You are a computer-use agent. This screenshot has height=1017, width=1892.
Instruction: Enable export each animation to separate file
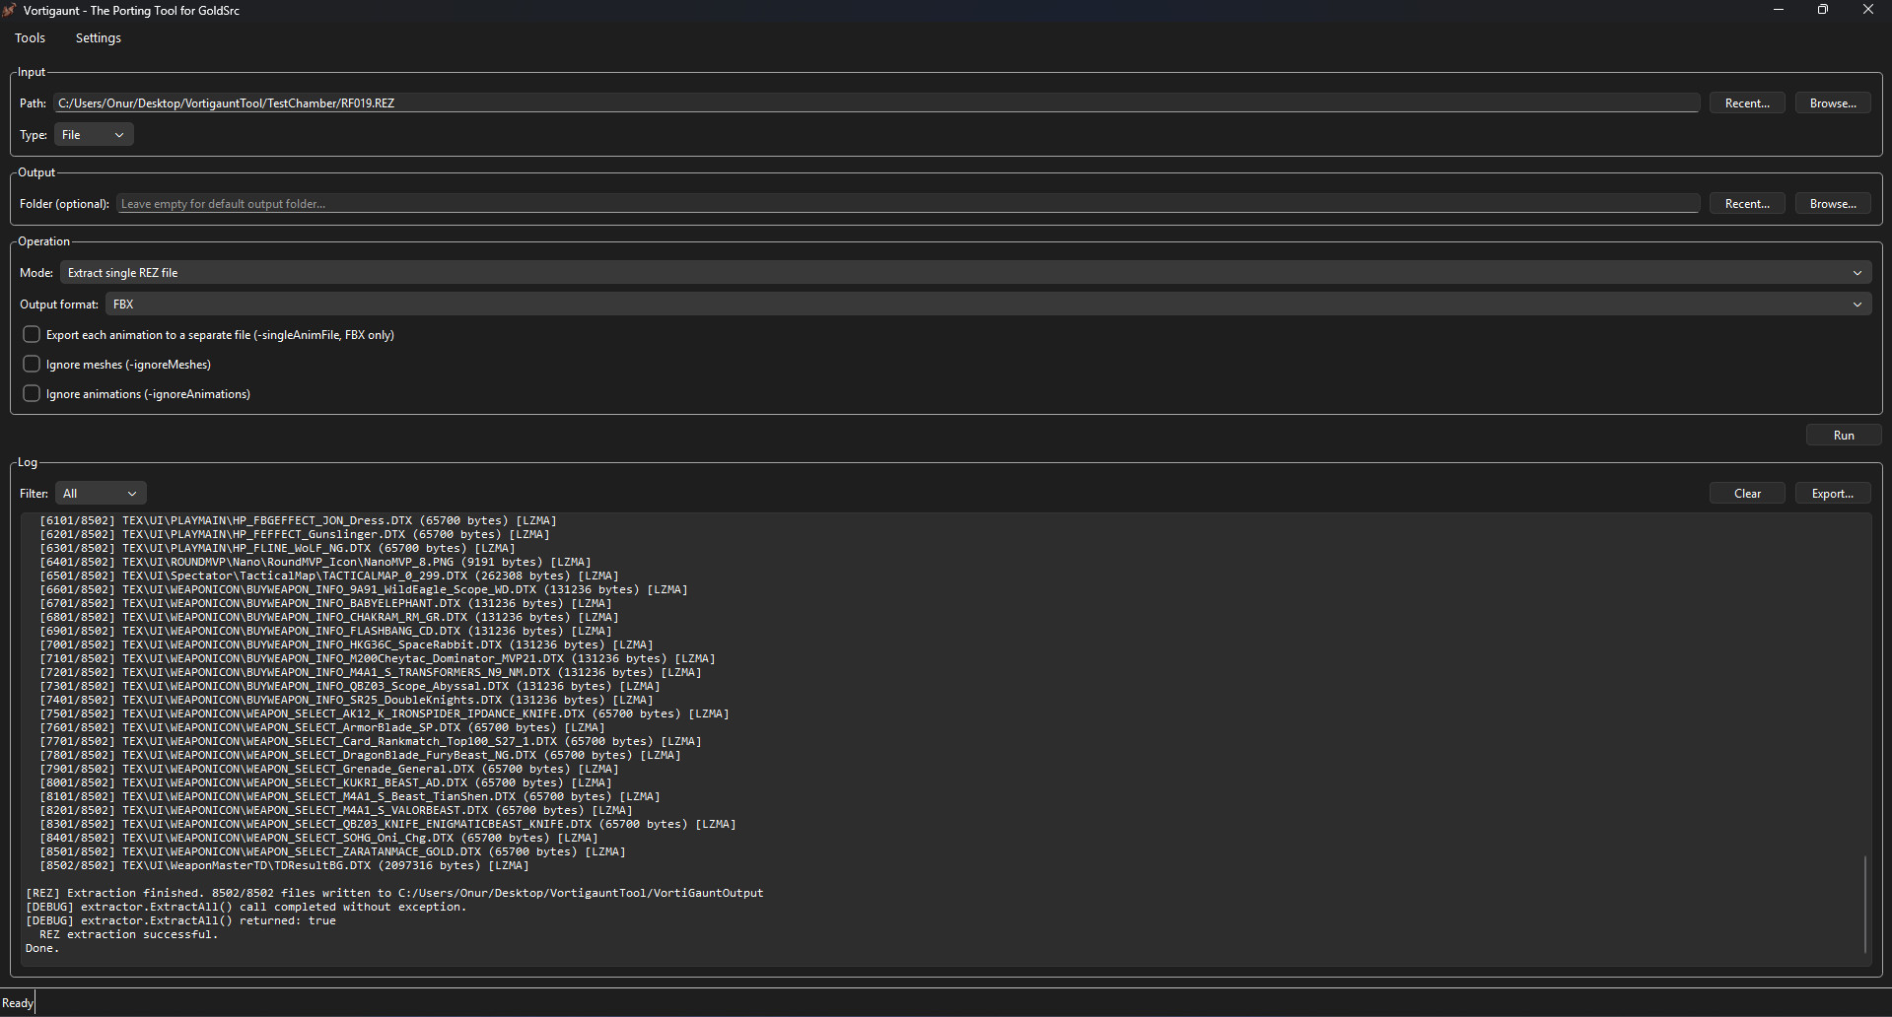click(x=32, y=335)
